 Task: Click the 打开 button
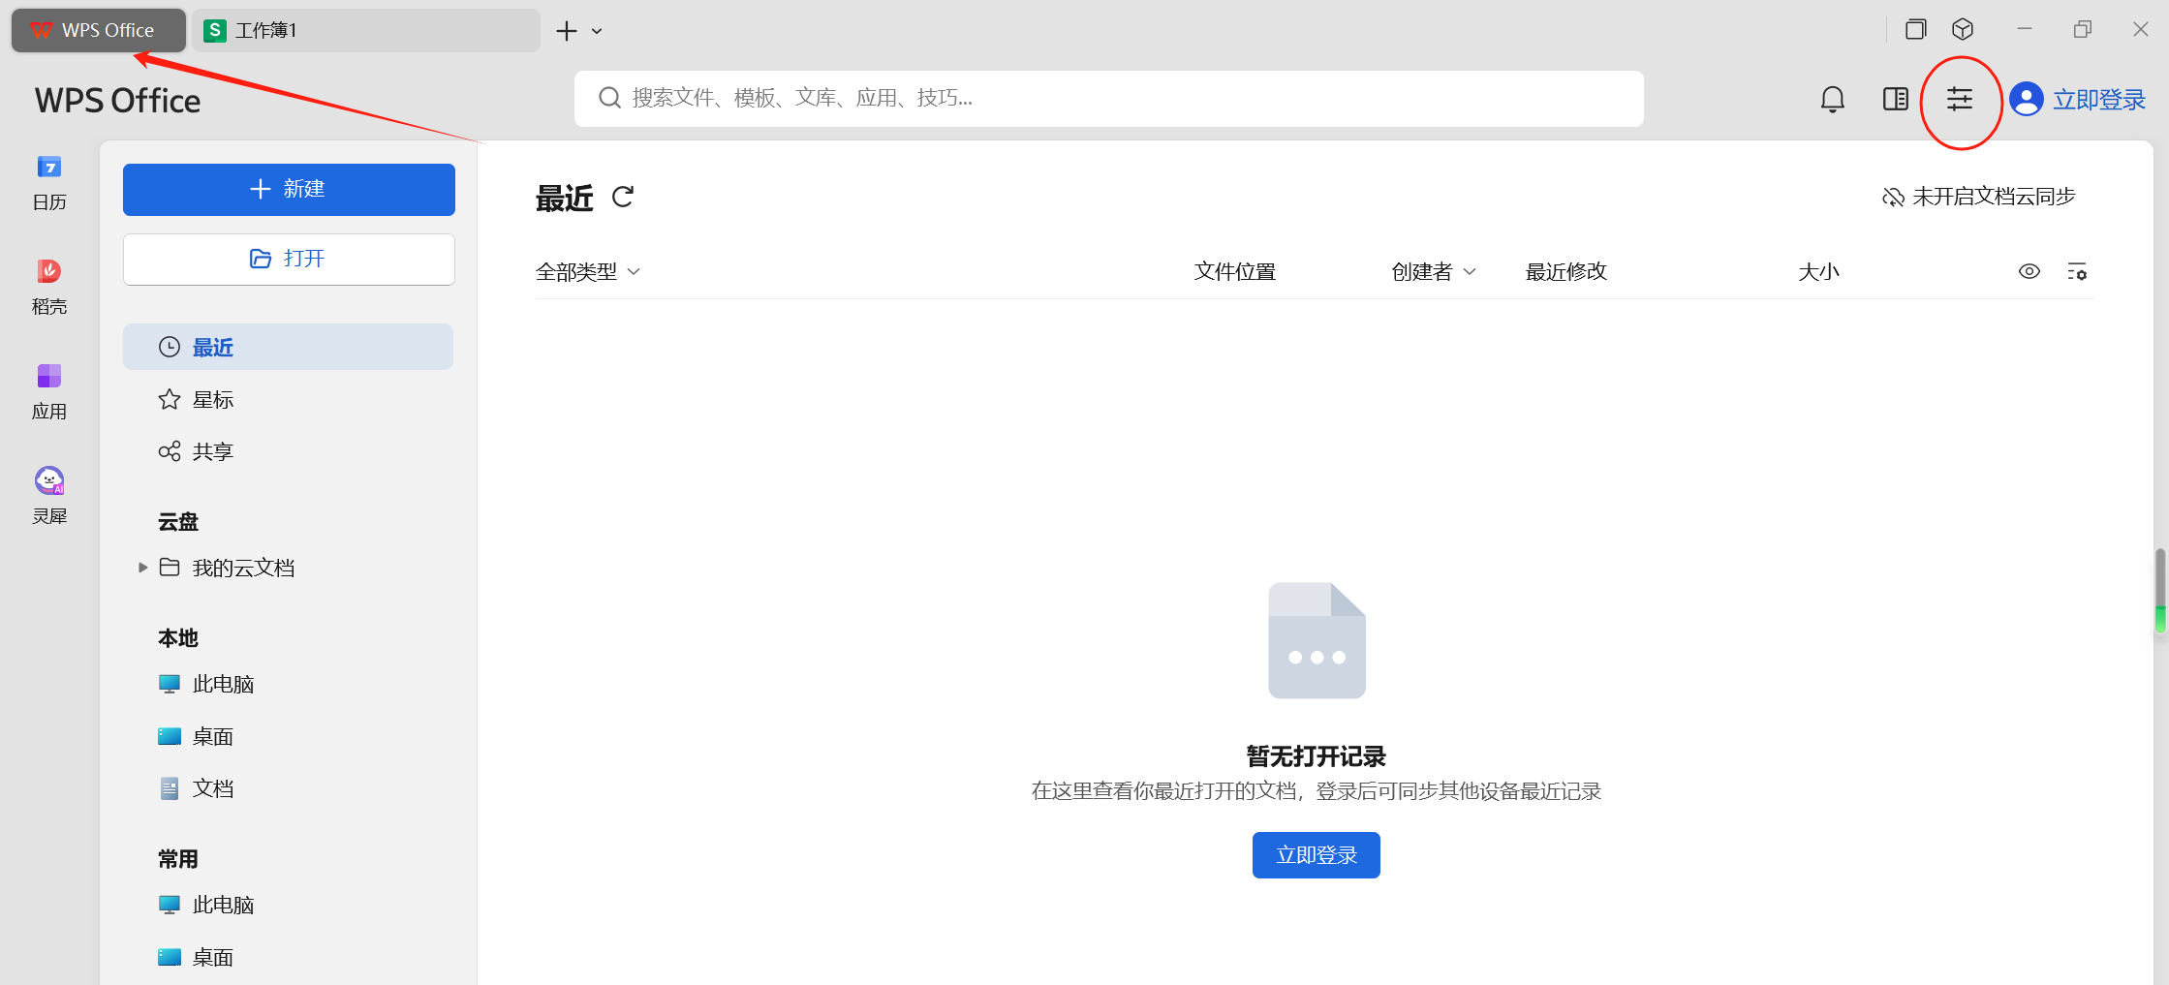click(x=289, y=259)
